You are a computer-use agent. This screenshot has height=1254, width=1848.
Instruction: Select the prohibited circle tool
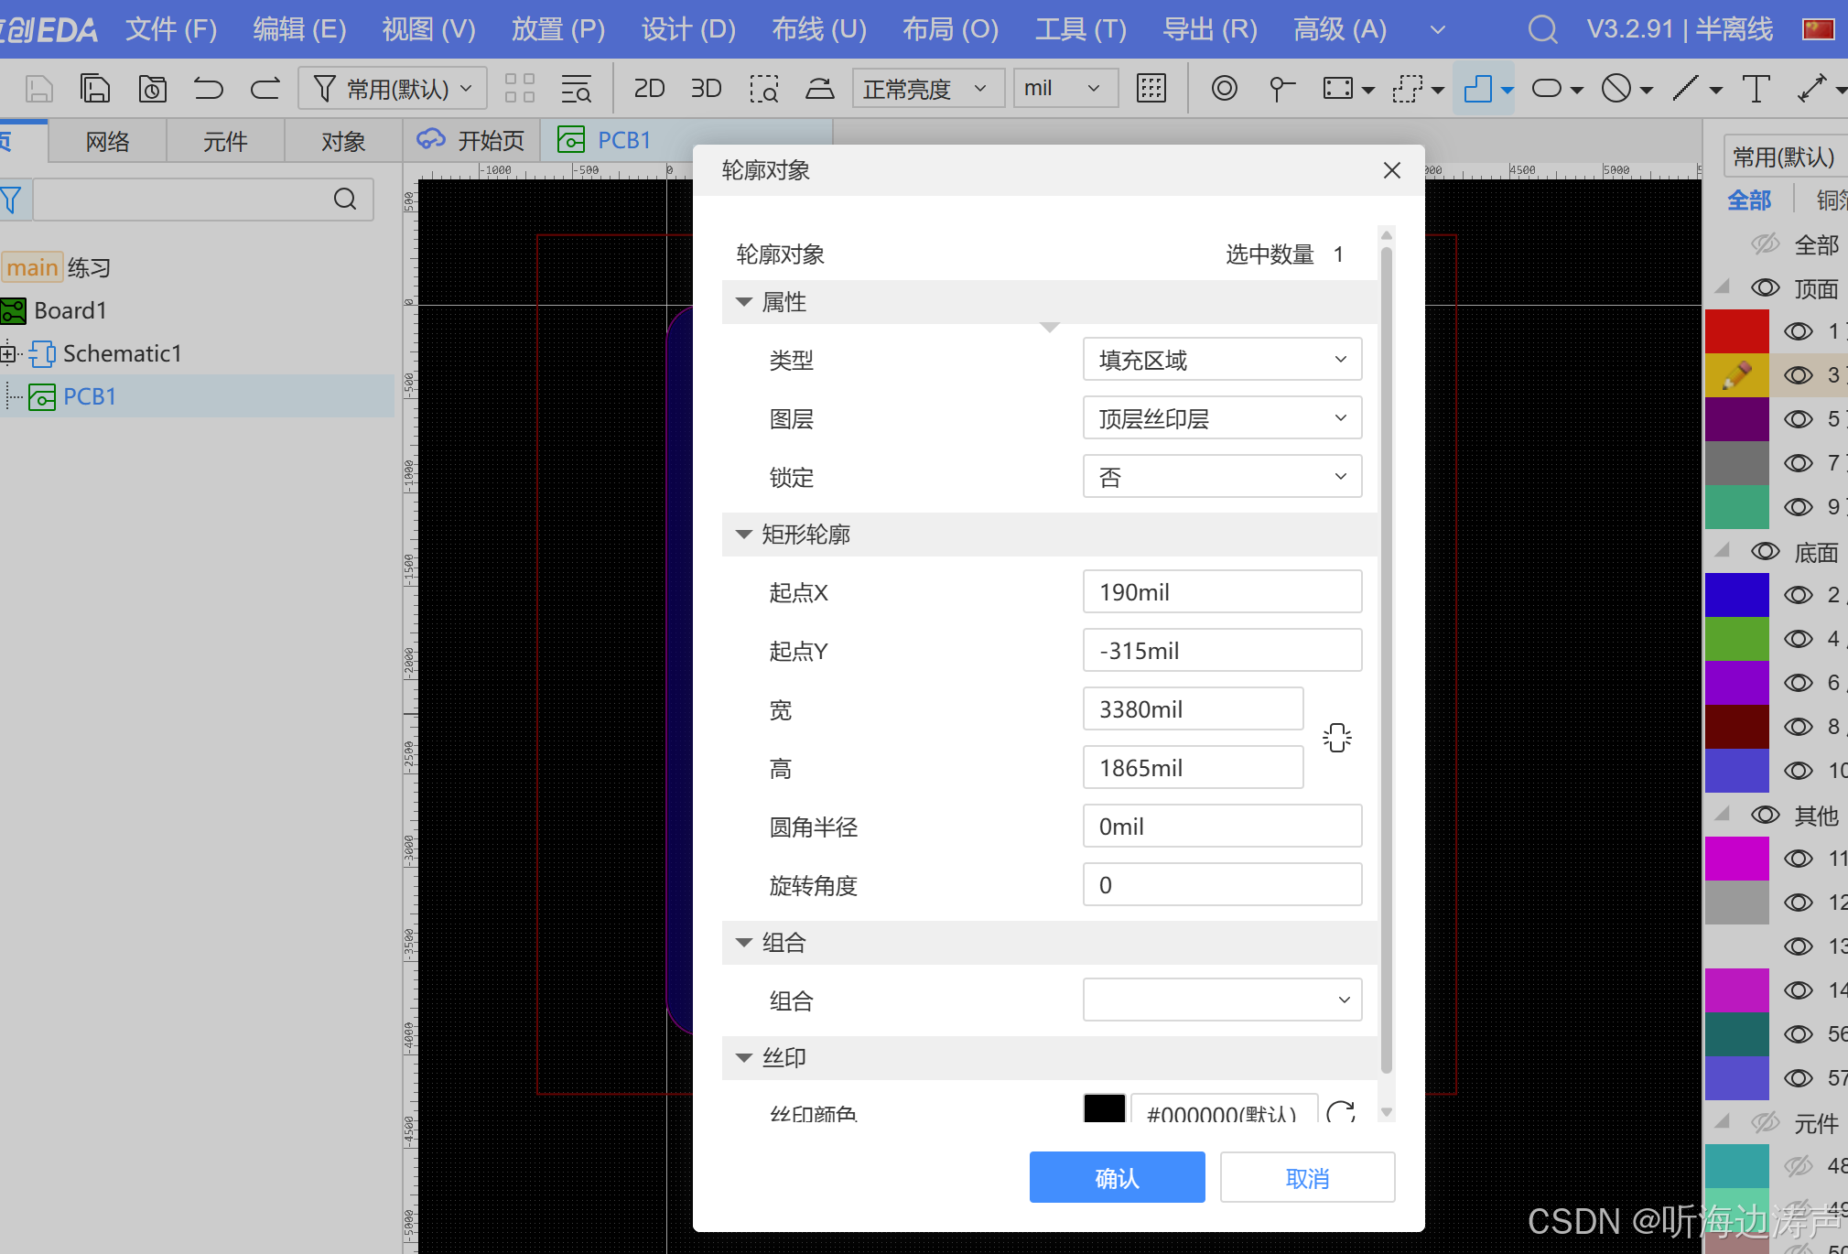[x=1616, y=89]
